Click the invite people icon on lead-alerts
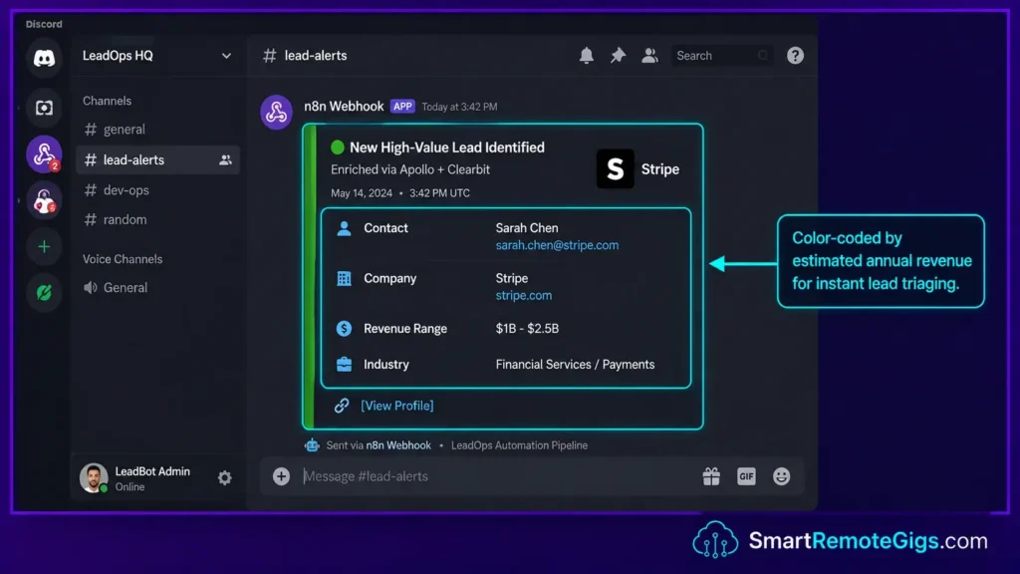 (225, 160)
